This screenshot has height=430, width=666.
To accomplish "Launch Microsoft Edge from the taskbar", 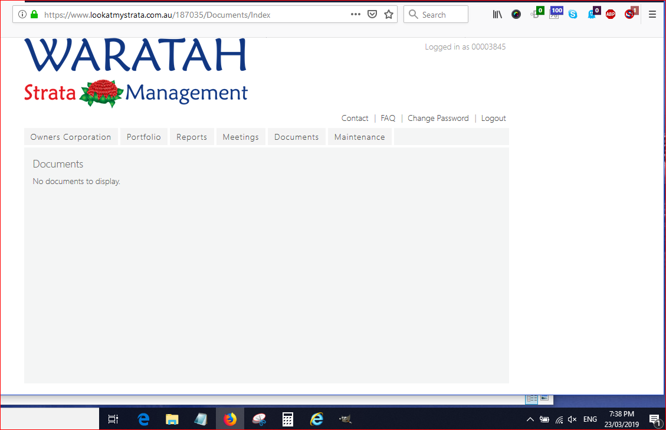I will pyautogui.click(x=143, y=419).
